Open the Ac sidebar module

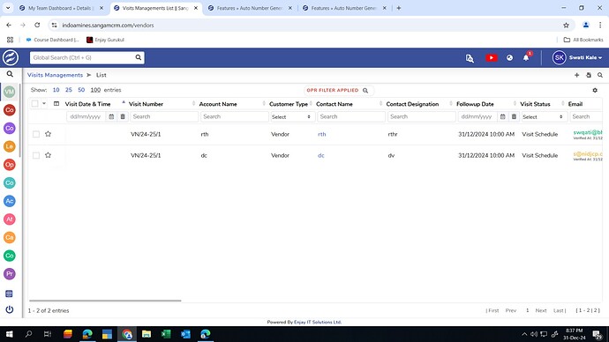pos(10,201)
